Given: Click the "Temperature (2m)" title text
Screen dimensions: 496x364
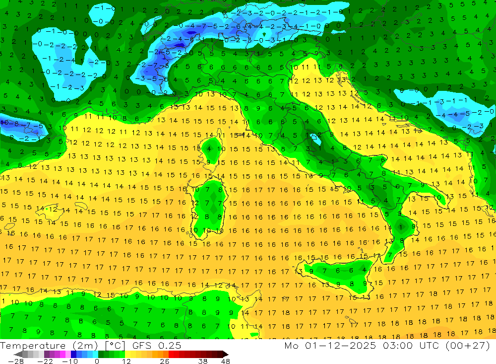Looking at the screenshot, I should (x=49, y=346).
